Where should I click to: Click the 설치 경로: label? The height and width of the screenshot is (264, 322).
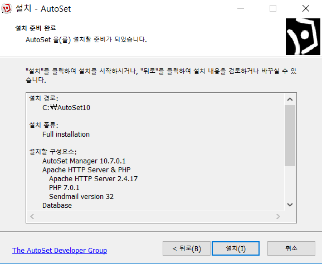[44, 98]
